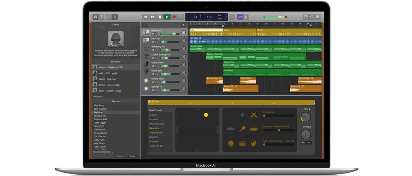Image resolution: width=412 pixels, height=176 pixels.
Task: Open the Library panel button in toolbar
Action: point(96,17)
